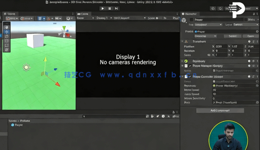This screenshot has height=150, width=260.
Task: Click the Inspector lock icon
Action: pos(254,14)
